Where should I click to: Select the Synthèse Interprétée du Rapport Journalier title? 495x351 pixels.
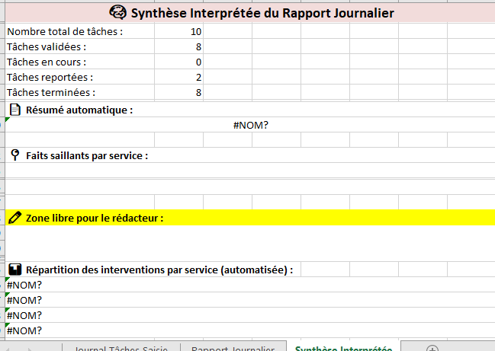pos(263,12)
